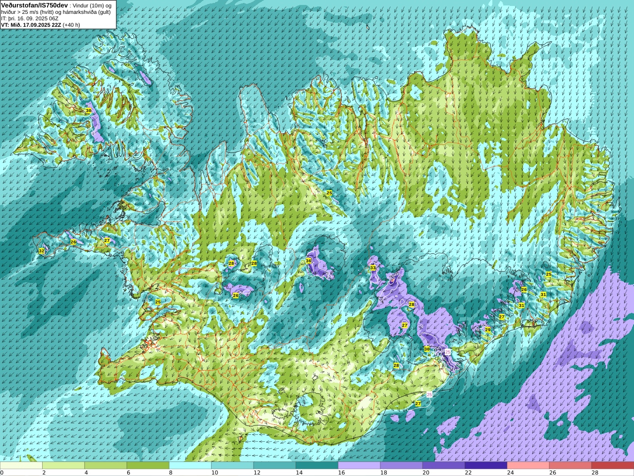634x476 pixels.
Task: Click the '(+40 h)' forecast offset
Action: click(71, 25)
